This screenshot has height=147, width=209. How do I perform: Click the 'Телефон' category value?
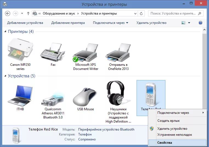click(85, 134)
